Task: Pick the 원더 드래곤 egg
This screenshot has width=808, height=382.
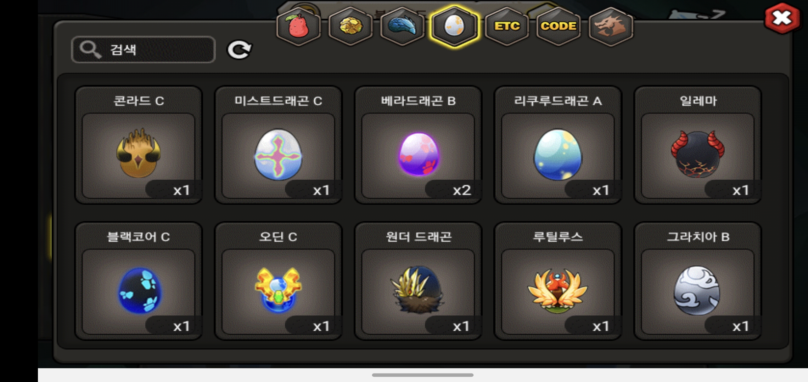Action: point(418,281)
